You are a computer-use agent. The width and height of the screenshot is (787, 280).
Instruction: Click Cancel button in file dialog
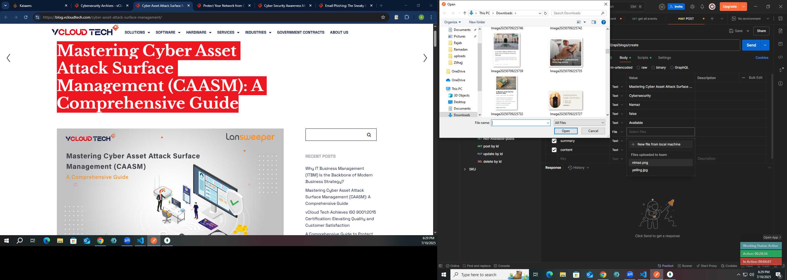point(593,131)
